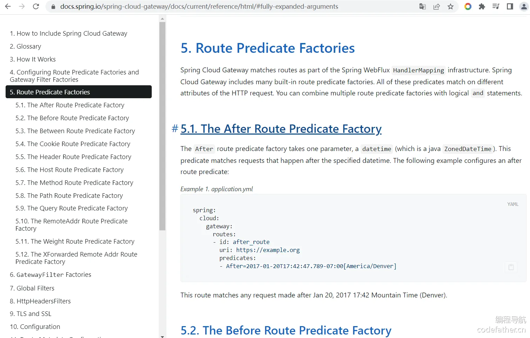Click the 'Example 1. application.yml' caption

(216, 189)
